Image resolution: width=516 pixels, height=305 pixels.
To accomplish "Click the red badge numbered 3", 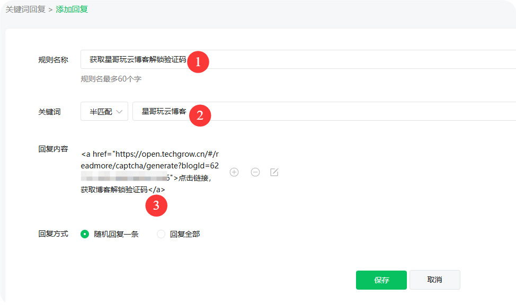I will (156, 205).
